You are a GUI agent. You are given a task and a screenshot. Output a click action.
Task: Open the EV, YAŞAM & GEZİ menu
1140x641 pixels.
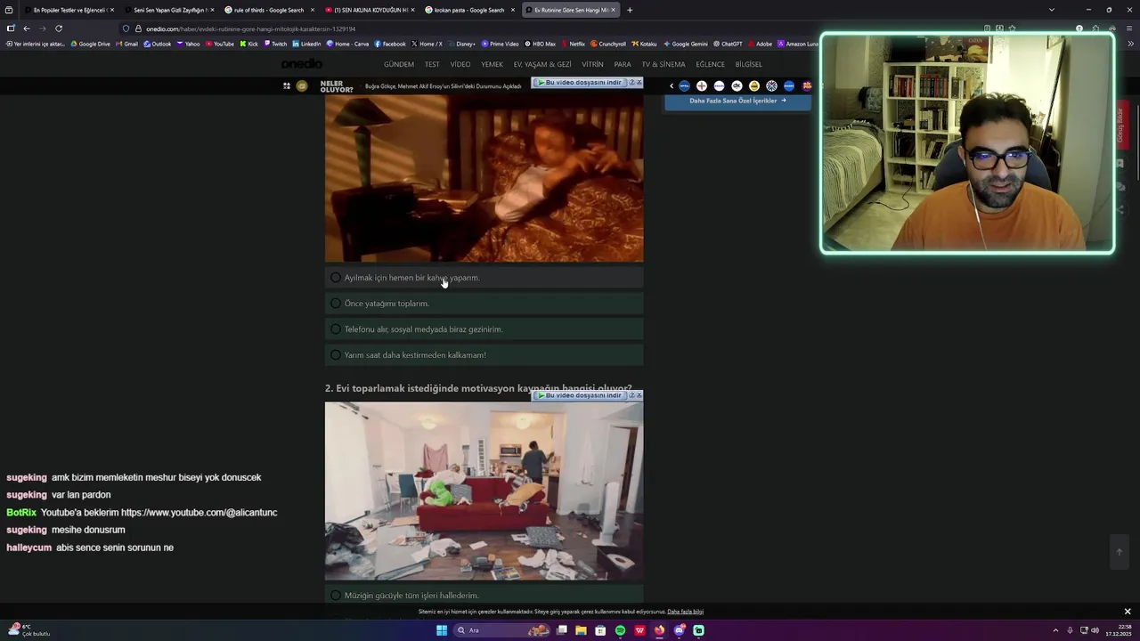coord(542,64)
